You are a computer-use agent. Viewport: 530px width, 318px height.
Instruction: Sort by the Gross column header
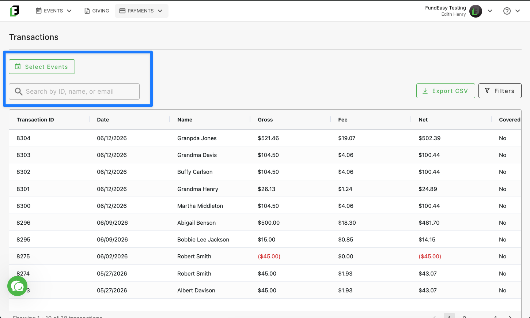coord(265,120)
